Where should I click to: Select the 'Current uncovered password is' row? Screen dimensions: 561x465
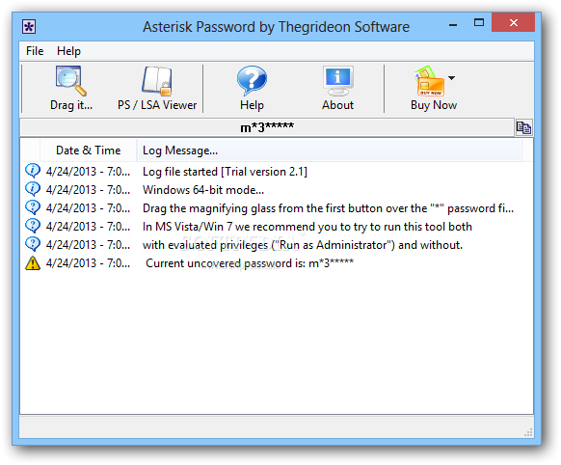277,263
